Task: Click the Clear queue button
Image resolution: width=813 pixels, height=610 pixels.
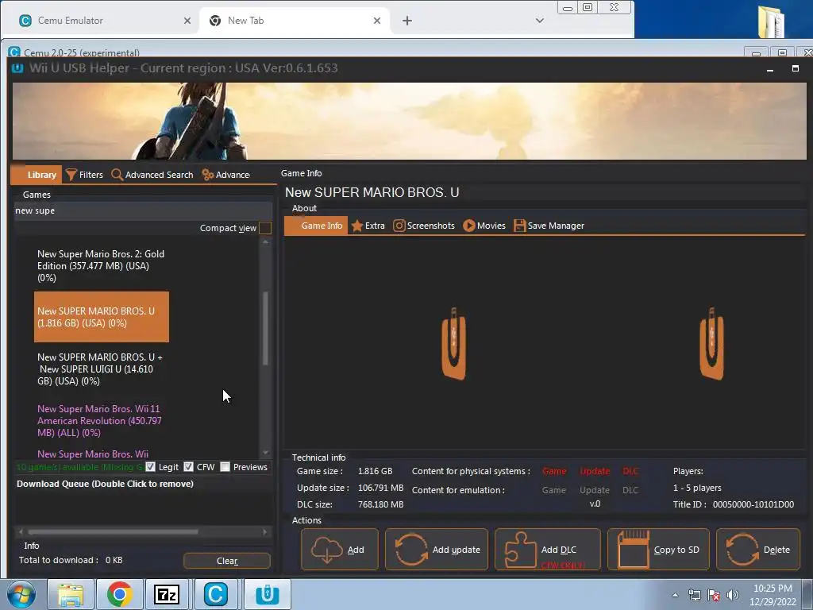Action: click(227, 561)
